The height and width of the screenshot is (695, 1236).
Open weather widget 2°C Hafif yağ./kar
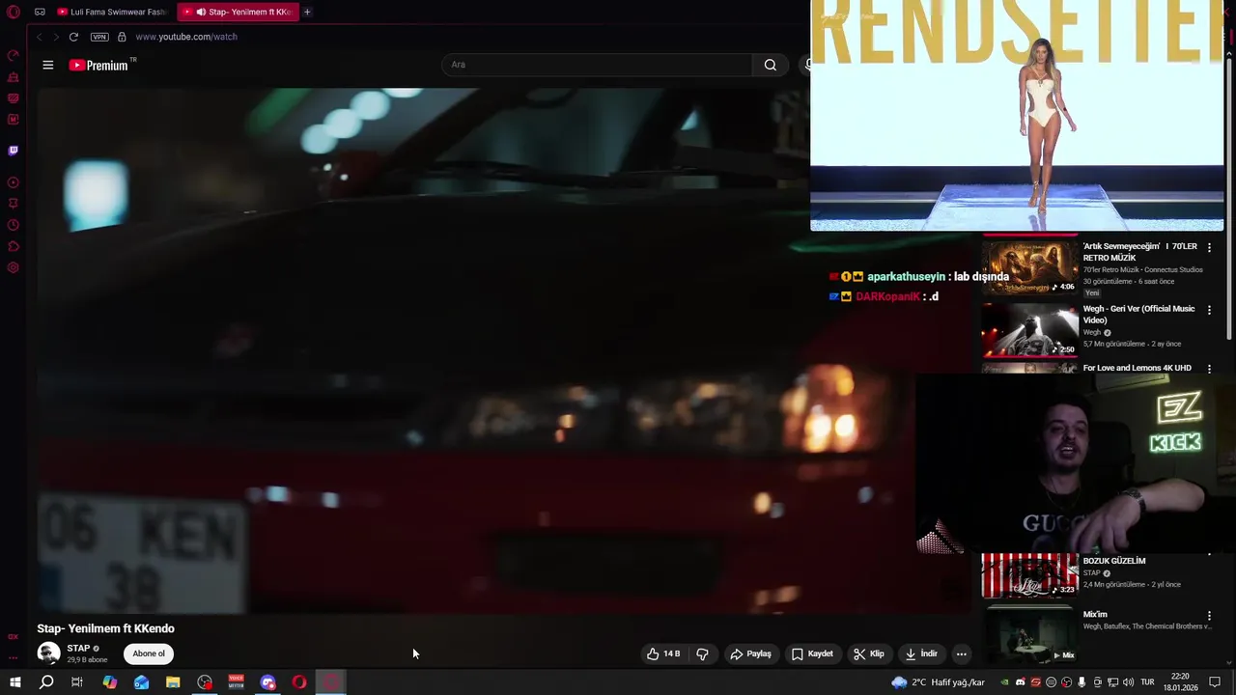click(939, 682)
